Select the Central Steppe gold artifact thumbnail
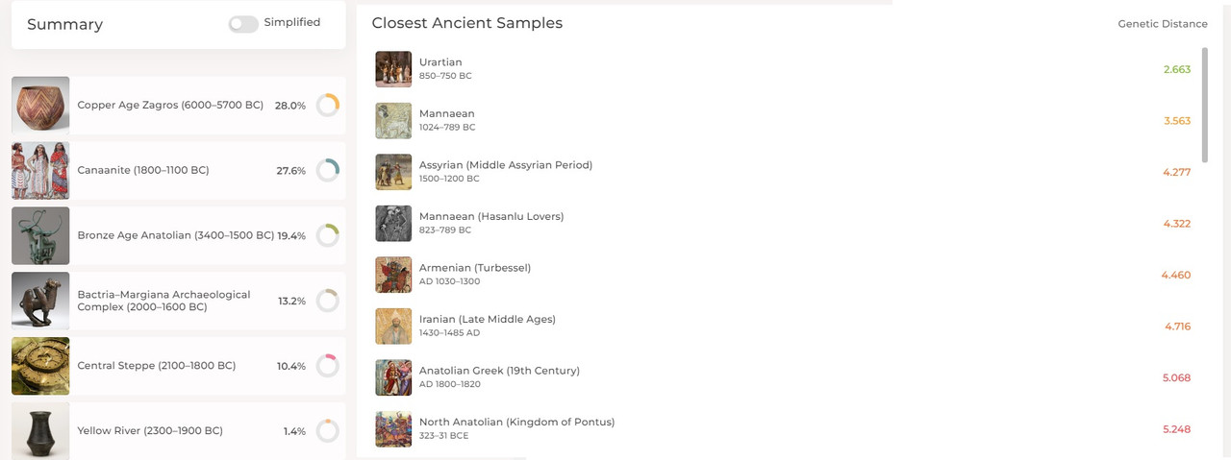The width and height of the screenshot is (1231, 460). click(x=40, y=366)
